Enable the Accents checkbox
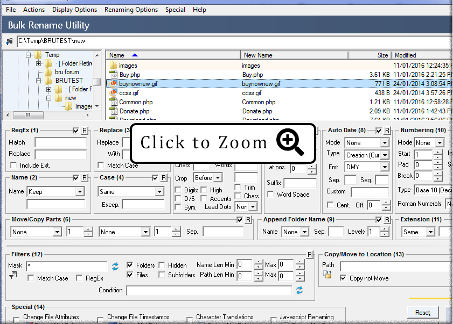 click(204, 198)
